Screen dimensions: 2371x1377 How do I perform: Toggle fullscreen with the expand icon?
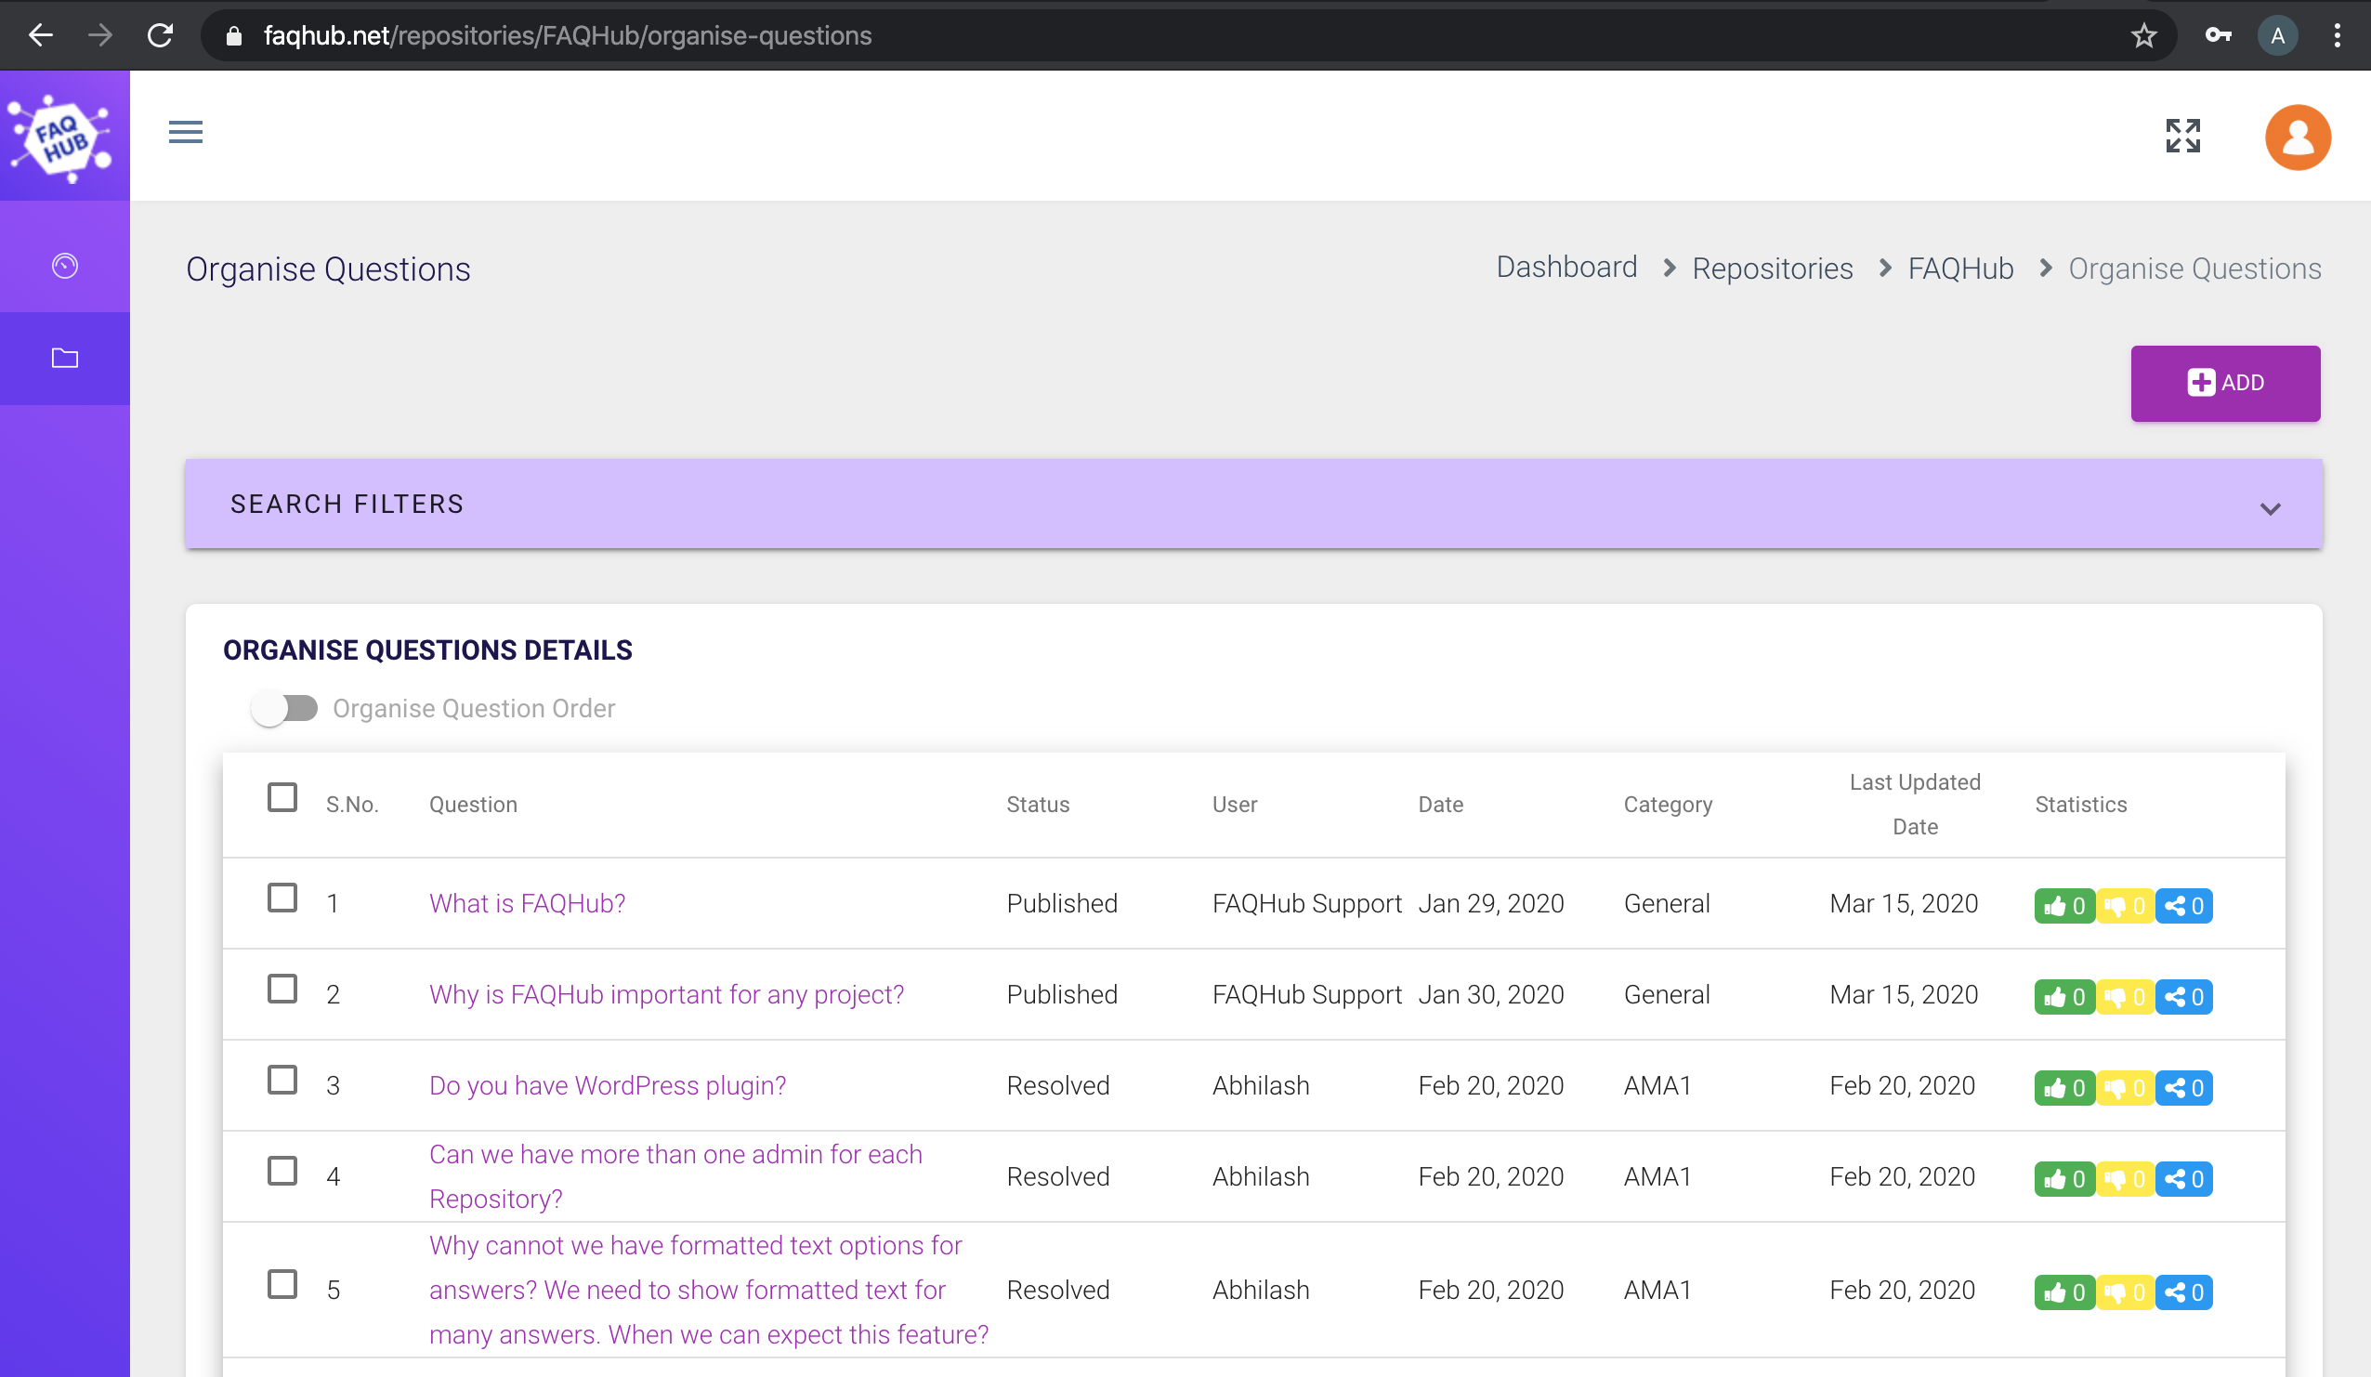[2181, 137]
